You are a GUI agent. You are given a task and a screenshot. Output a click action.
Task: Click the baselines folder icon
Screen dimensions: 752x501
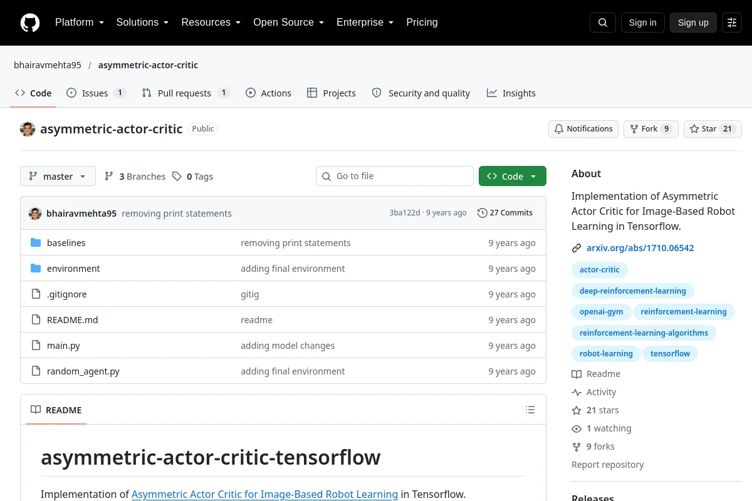point(36,243)
